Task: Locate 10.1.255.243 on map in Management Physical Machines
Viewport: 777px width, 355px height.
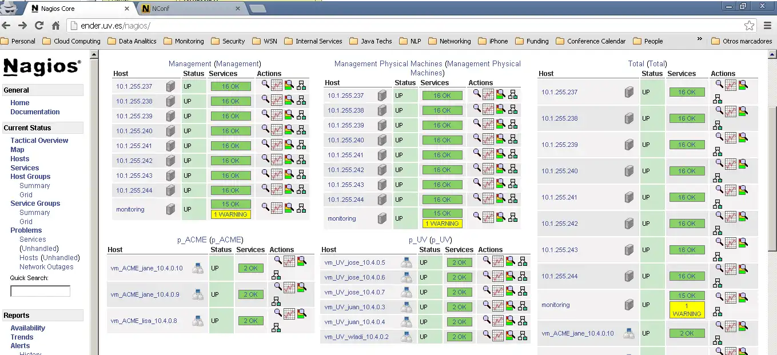Action: (513, 184)
